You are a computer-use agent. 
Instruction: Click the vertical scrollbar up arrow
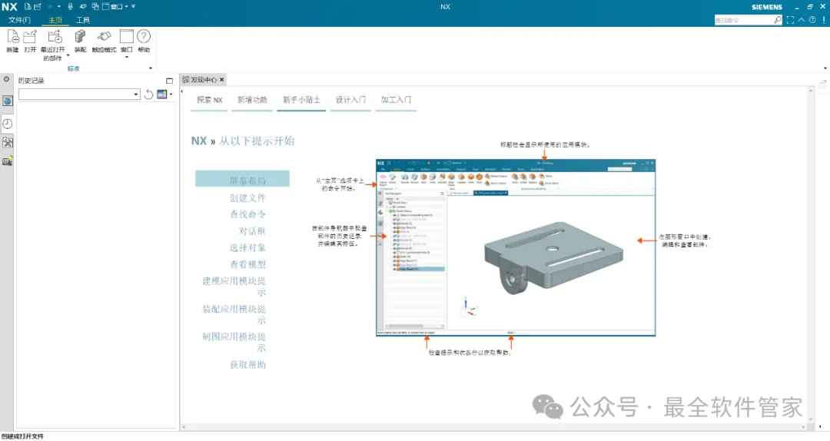[811, 91]
